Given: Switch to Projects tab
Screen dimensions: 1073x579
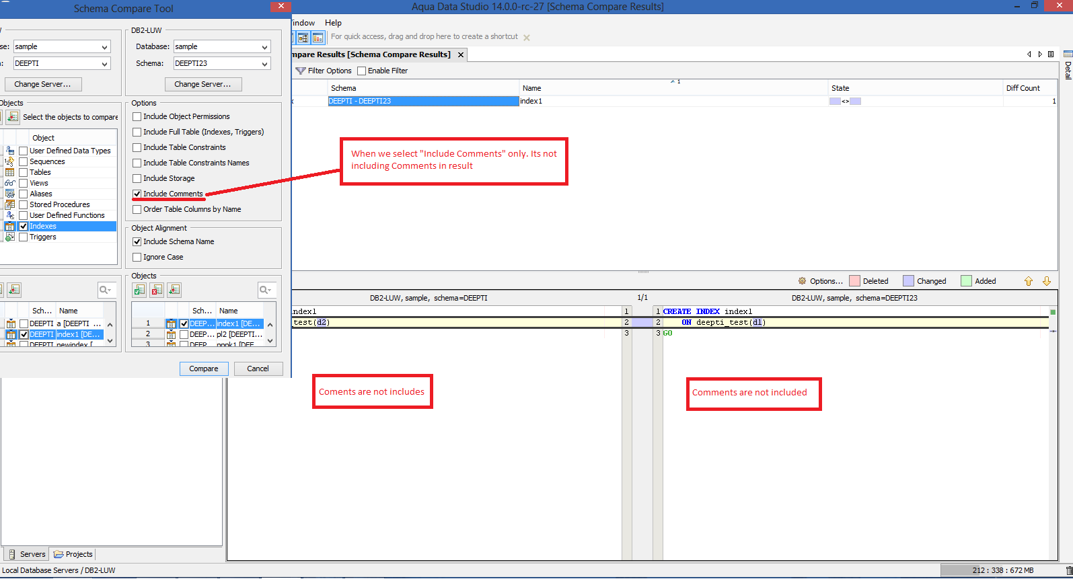Looking at the screenshot, I should pyautogui.click(x=73, y=554).
